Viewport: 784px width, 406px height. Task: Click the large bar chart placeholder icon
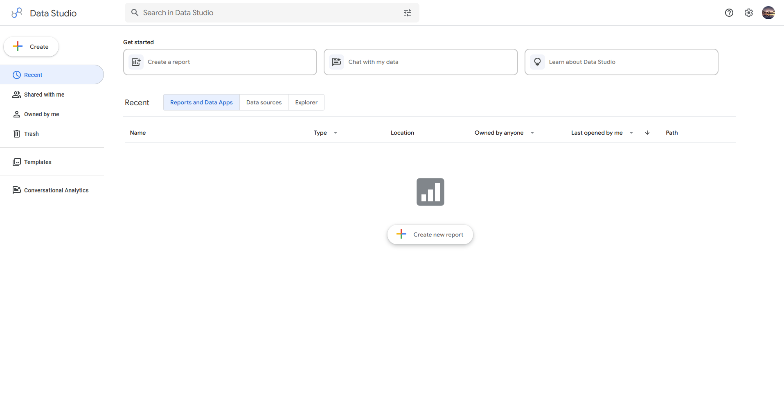pos(430,192)
